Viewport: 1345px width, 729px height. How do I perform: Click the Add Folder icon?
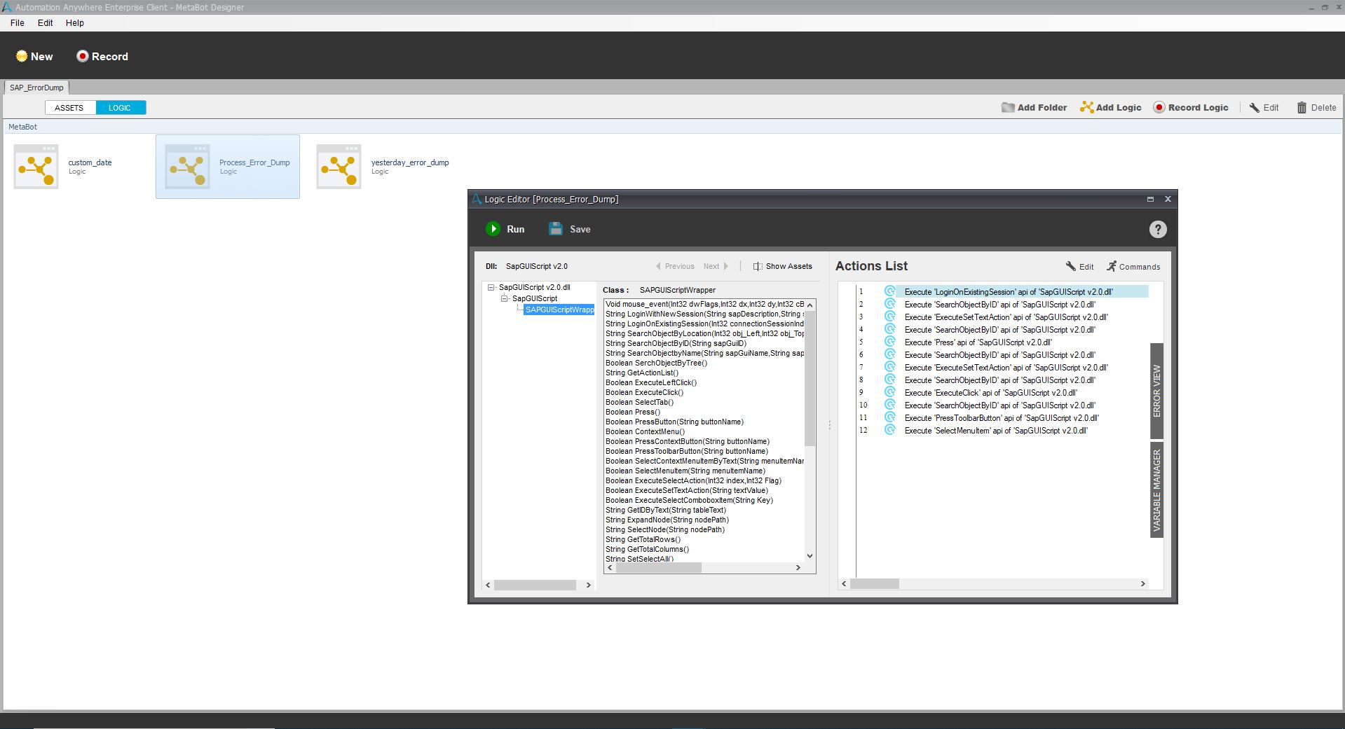point(1008,107)
